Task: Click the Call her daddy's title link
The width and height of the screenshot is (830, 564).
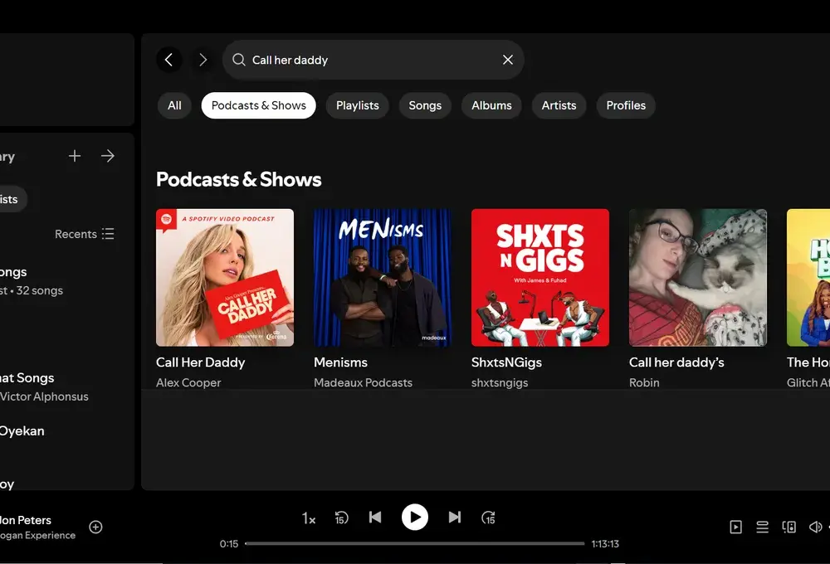Action: click(x=676, y=362)
